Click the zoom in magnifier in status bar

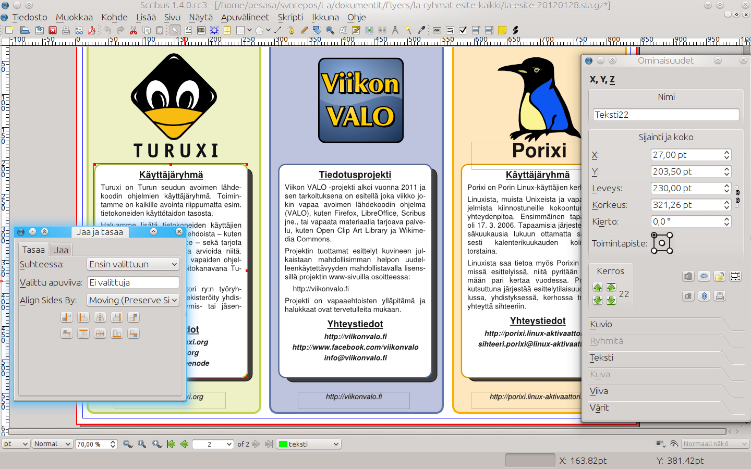tap(156, 444)
